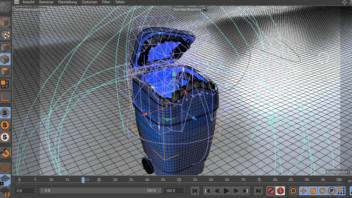
Task: Click the Make Editable icon at toolbar top
Action: tap(5, 6)
